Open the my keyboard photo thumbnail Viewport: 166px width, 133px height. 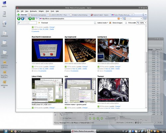pos(80,50)
